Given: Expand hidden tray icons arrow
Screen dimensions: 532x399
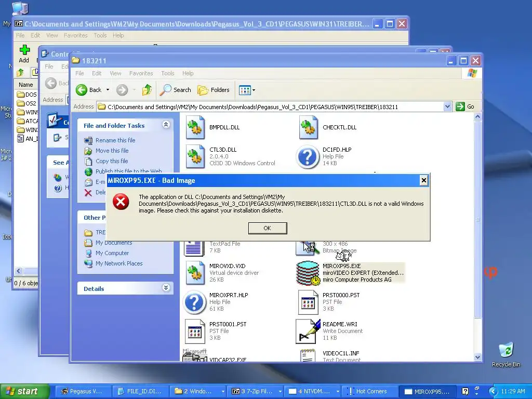Looking at the screenshot, I should click(493, 391).
